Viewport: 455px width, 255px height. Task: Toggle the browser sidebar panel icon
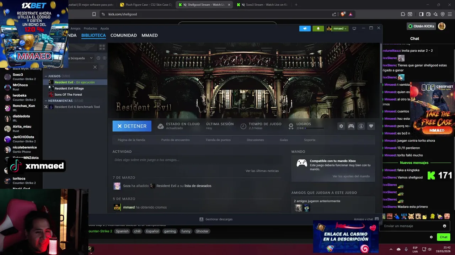[421, 14]
